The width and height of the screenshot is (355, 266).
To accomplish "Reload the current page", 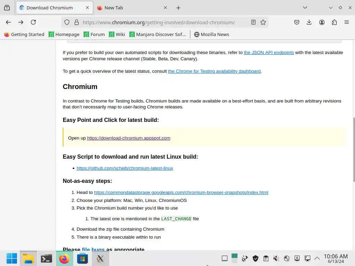I will tap(33, 22).
